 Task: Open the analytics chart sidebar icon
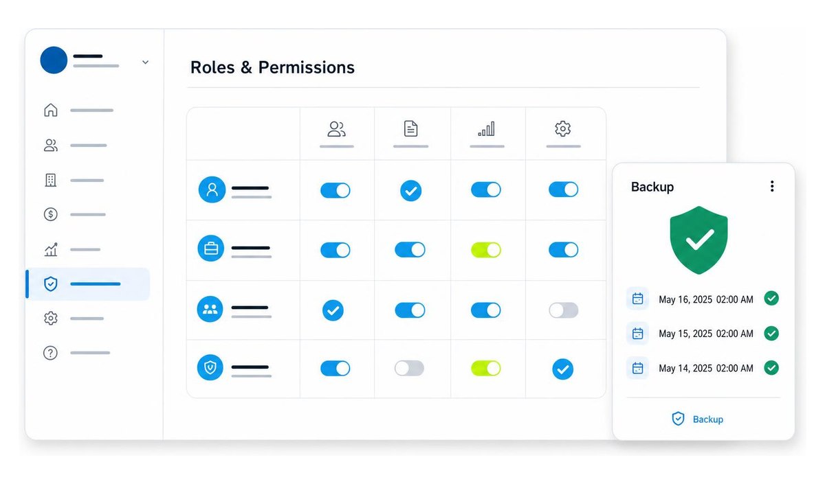(51, 249)
